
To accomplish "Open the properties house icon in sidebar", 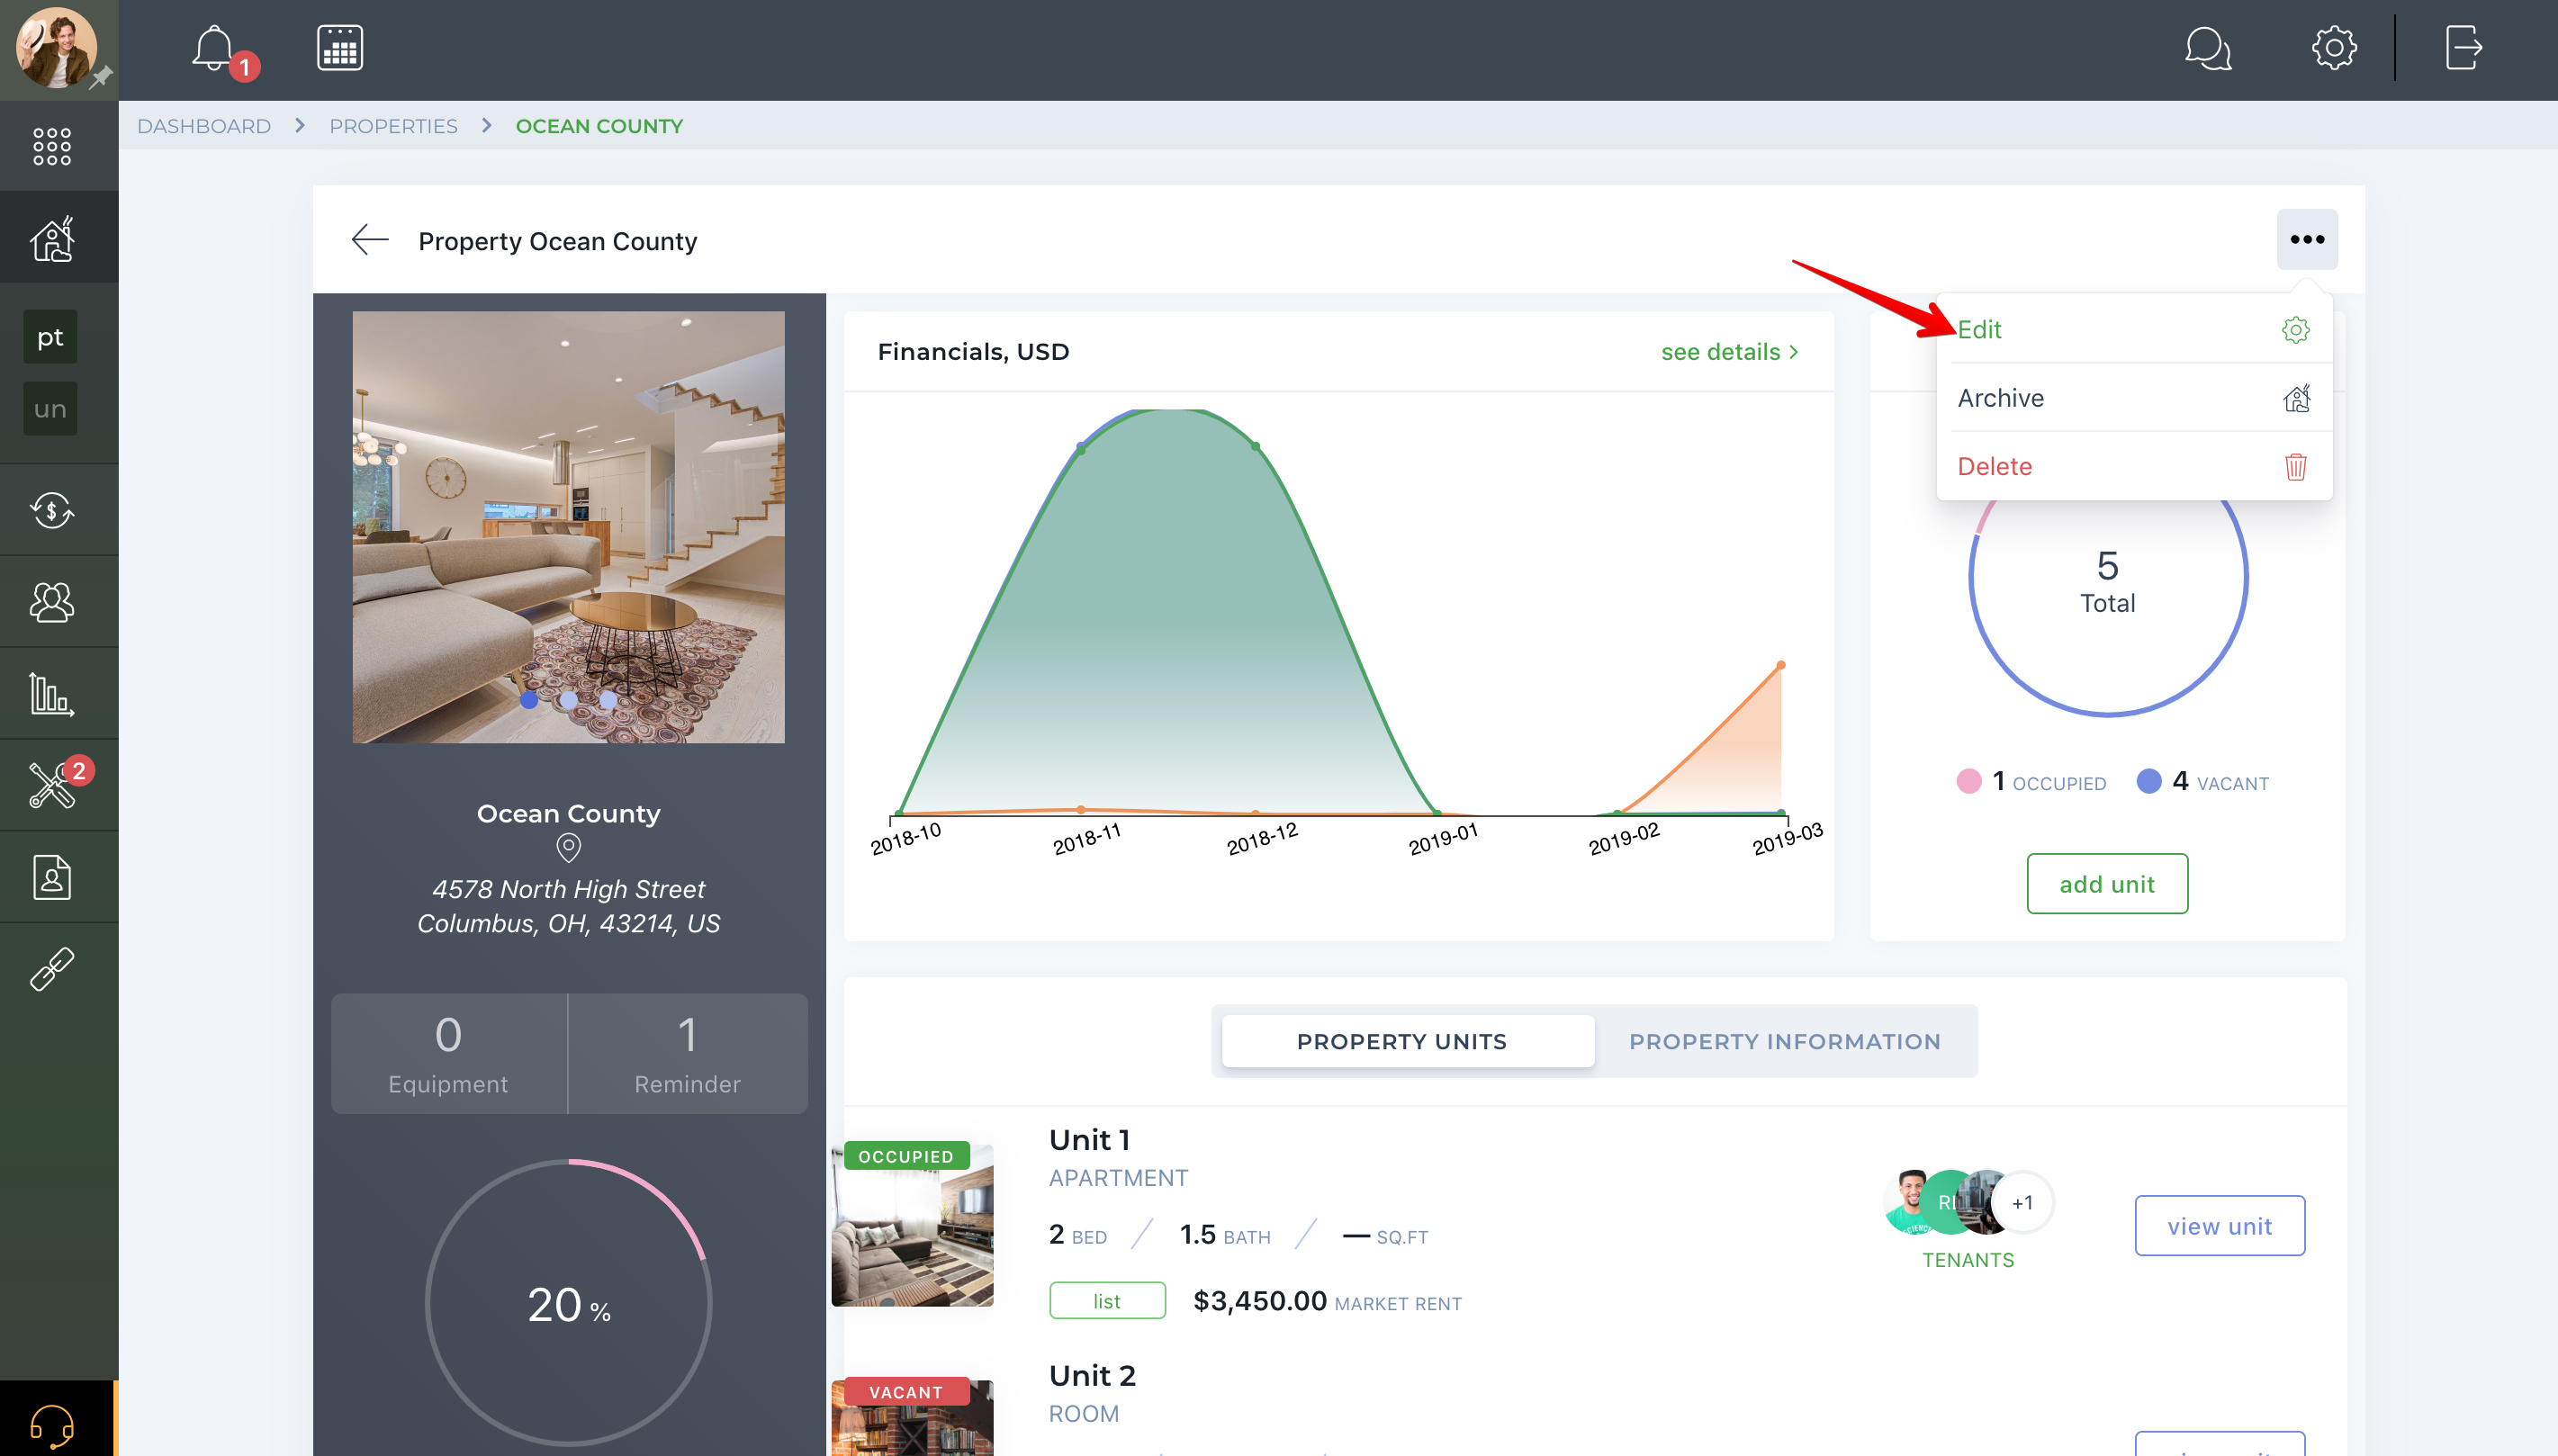I will pyautogui.click(x=52, y=238).
